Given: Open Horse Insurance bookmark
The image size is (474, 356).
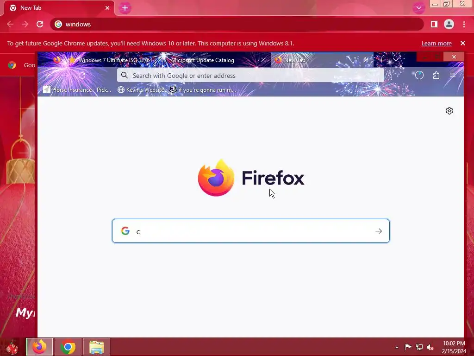Looking at the screenshot, I should [x=77, y=89].
